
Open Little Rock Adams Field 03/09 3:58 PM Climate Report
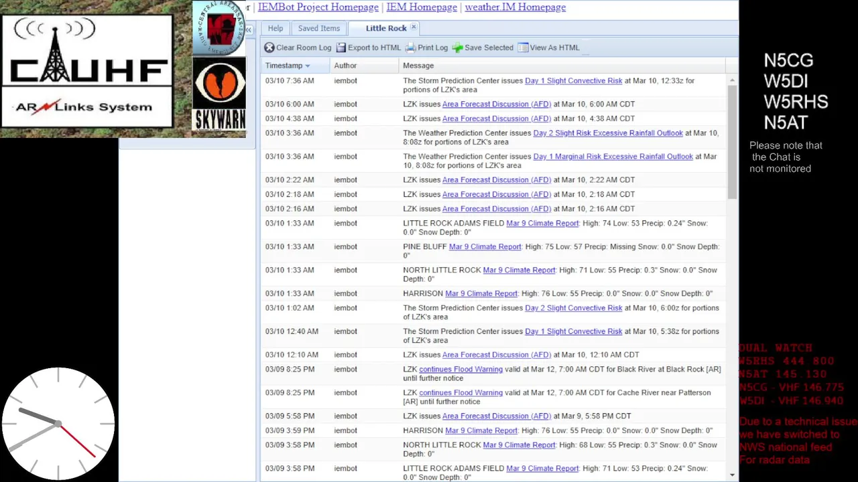click(542, 468)
